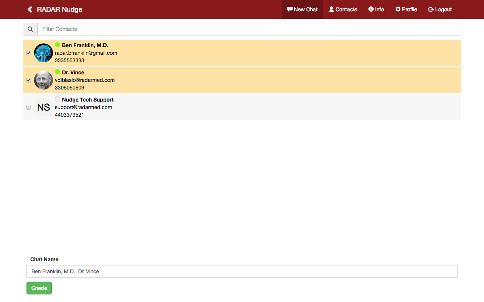Click Dr. Vince's profile photo
The image size is (484, 302).
click(x=43, y=80)
